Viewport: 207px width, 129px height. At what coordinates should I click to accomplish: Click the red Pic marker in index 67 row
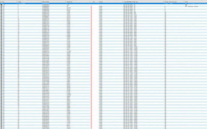91,102
